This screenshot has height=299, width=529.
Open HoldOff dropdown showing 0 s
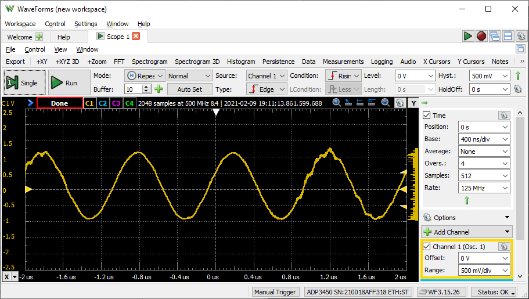tap(489, 89)
